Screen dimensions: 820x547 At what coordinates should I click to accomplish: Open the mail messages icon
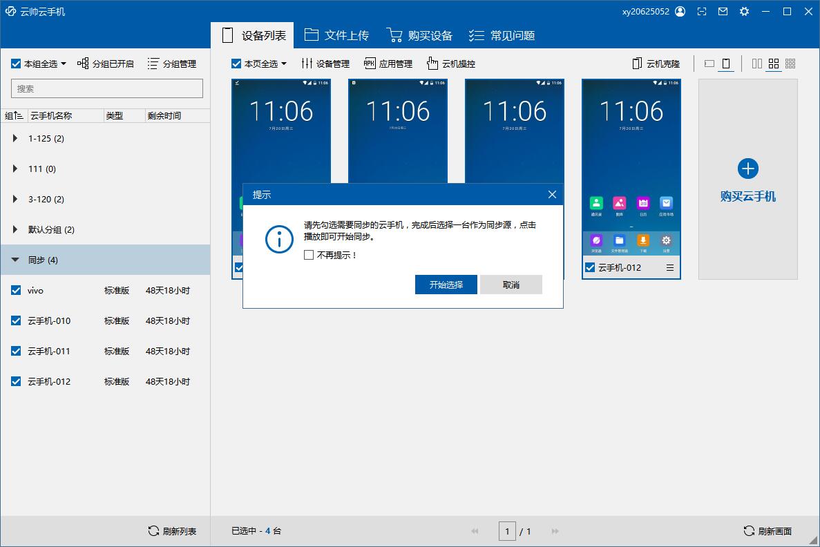pos(723,12)
